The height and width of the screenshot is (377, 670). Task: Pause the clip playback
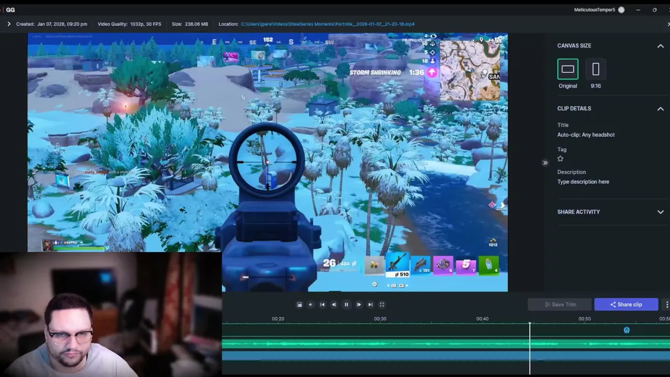coord(346,304)
